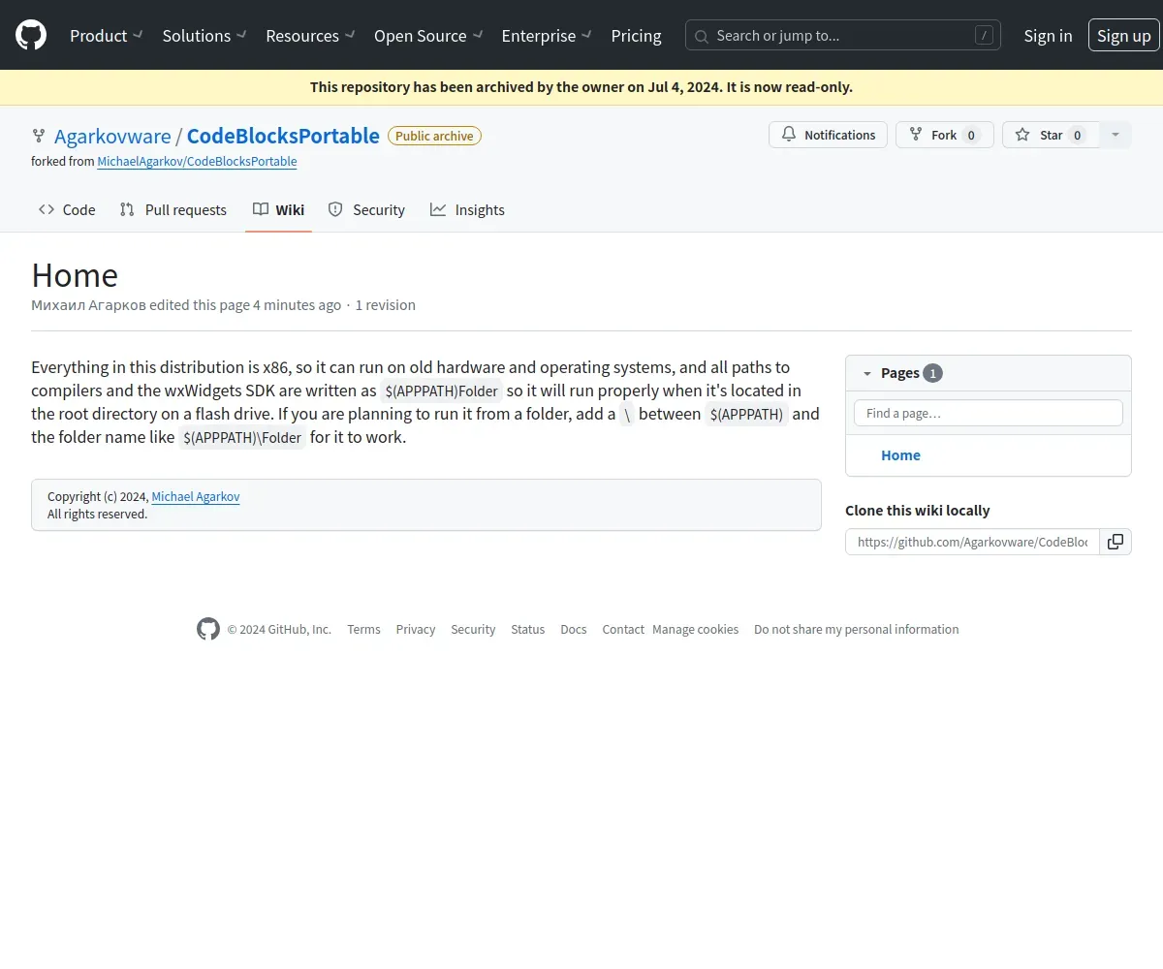Click the Notifications button

[x=829, y=135]
